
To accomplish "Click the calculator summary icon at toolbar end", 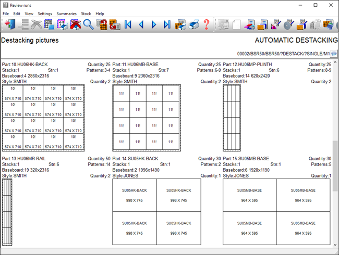I will [x=328, y=24].
